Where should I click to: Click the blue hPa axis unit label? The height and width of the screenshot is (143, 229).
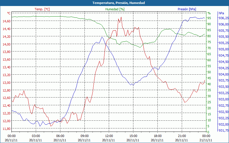[x=221, y=13]
